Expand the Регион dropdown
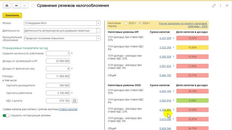Viewport: 232px width, 130px height. (x=98, y=23)
